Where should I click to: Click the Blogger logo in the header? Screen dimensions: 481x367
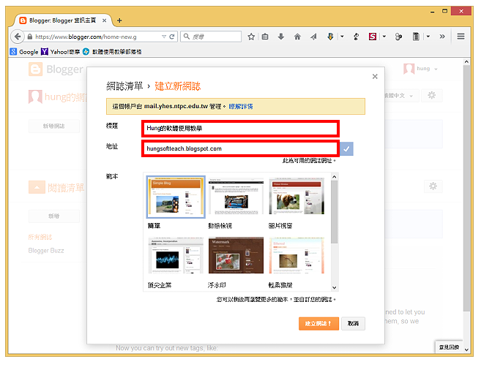(56, 69)
